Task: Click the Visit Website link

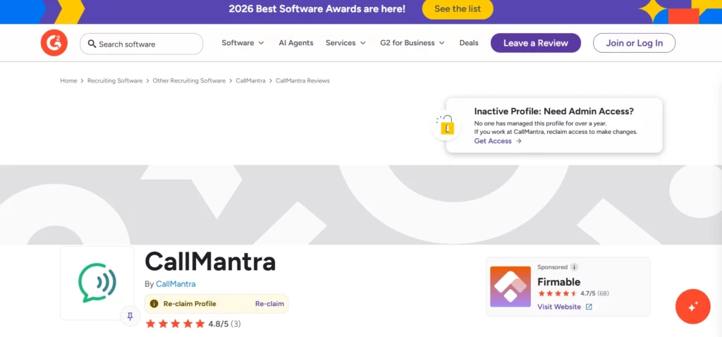Action: (x=559, y=307)
